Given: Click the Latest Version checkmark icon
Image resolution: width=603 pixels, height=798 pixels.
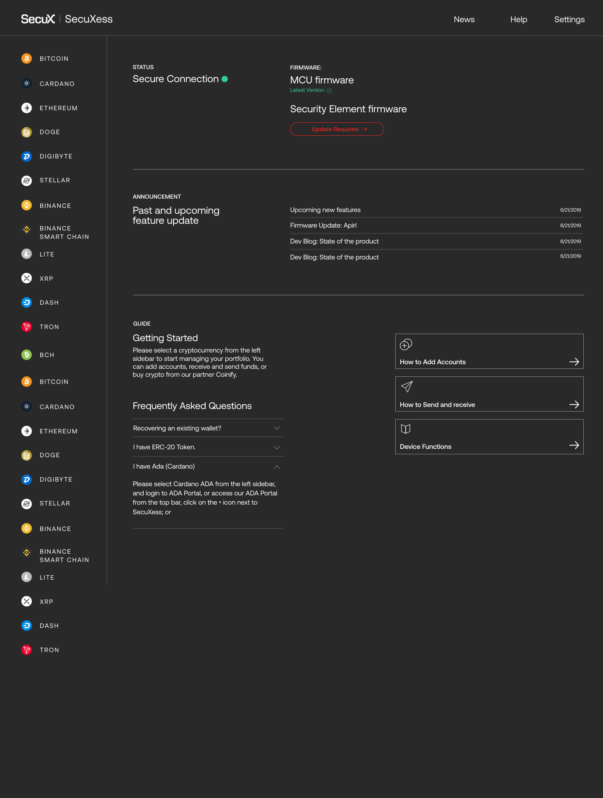Looking at the screenshot, I should point(329,91).
